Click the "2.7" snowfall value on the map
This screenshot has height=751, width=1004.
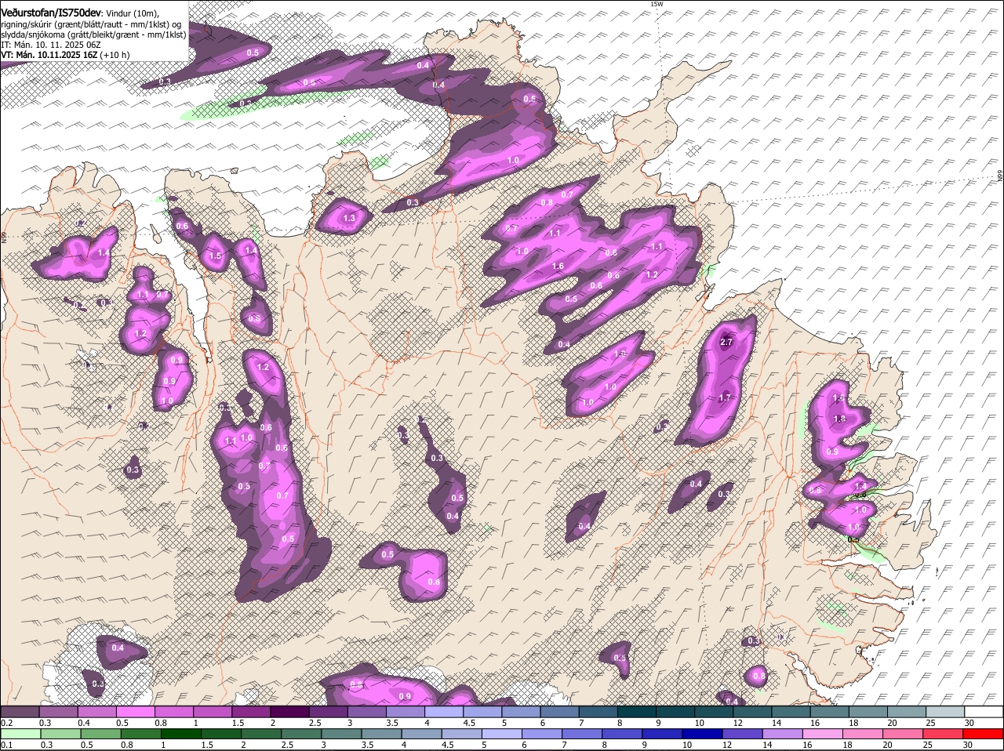[726, 342]
